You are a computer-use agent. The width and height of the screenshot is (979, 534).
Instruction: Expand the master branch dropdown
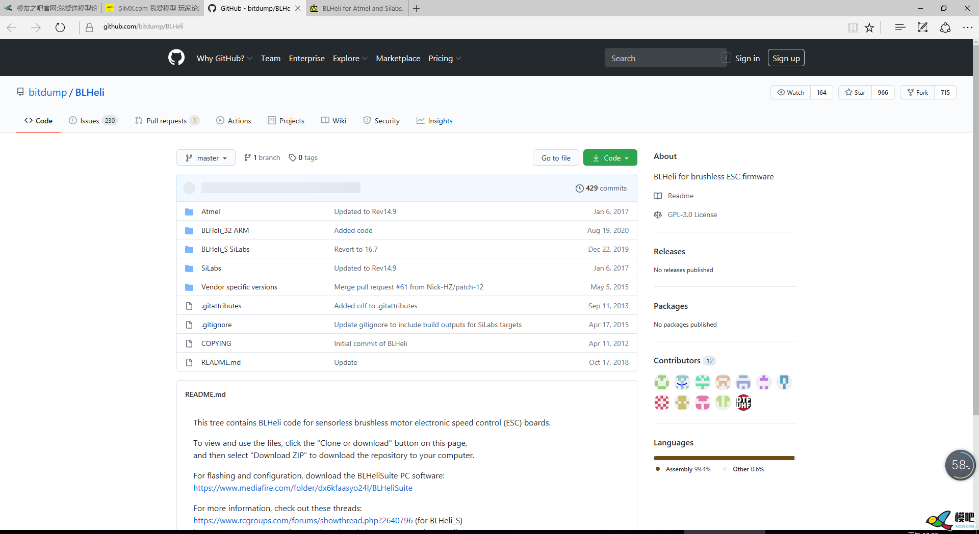coord(206,157)
